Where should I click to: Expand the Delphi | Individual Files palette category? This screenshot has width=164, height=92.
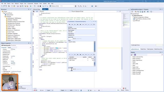132,57
